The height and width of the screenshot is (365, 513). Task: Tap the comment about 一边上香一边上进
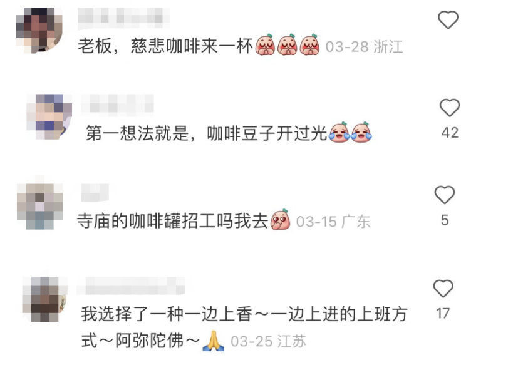244,327
